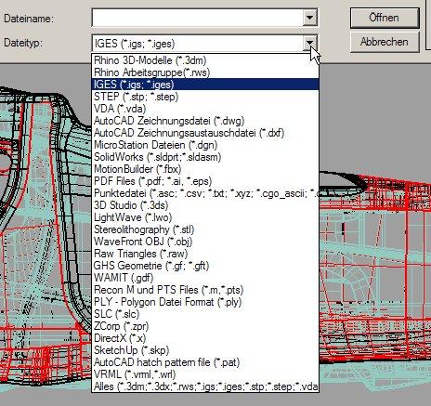Pick AutoCAD hatch pattern file (*.pat)
431x406 pixels.
point(205,362)
